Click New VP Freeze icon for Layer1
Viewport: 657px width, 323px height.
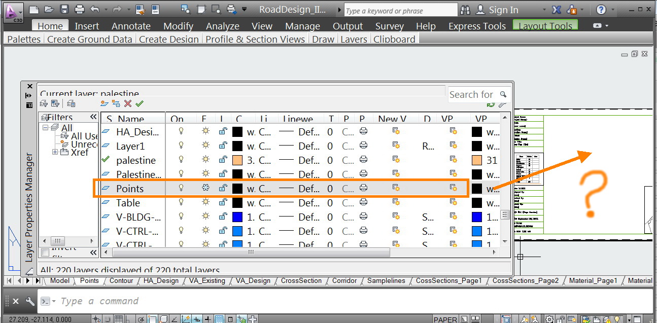397,146
